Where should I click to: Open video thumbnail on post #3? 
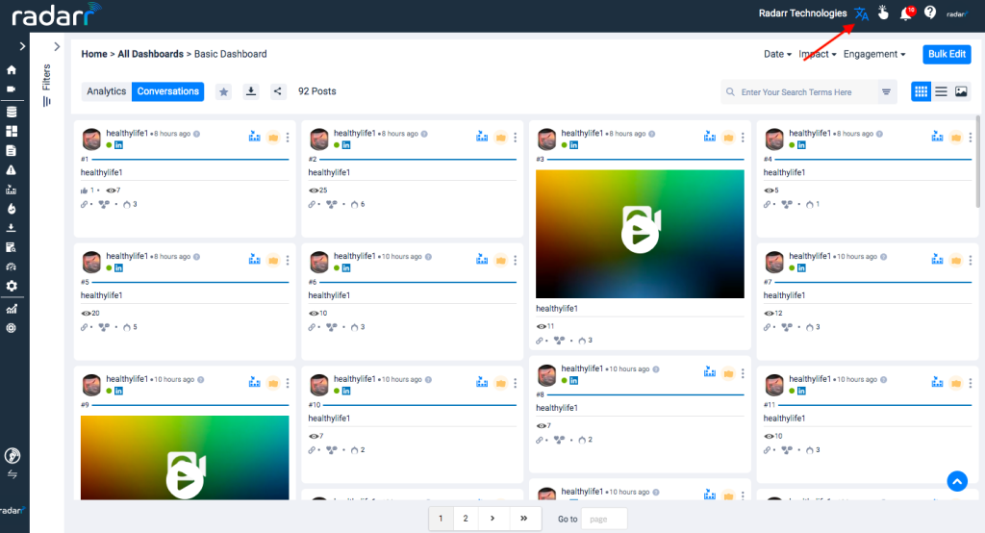640,234
